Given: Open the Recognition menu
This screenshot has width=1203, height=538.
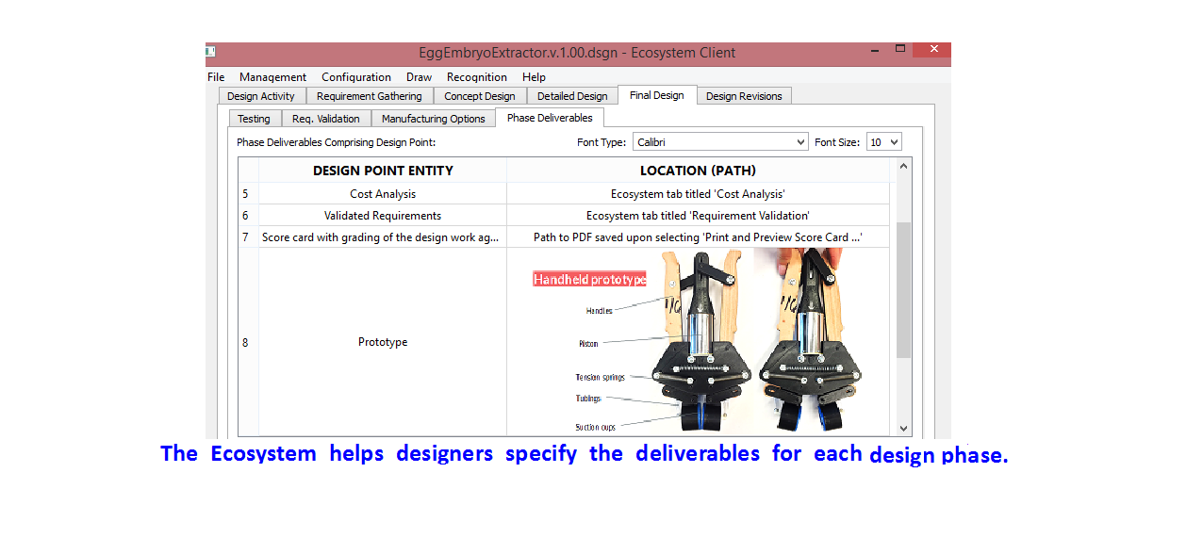Looking at the screenshot, I should tap(476, 77).
